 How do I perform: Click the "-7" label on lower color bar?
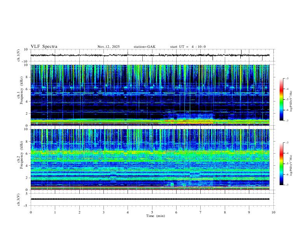tap(287, 185)
